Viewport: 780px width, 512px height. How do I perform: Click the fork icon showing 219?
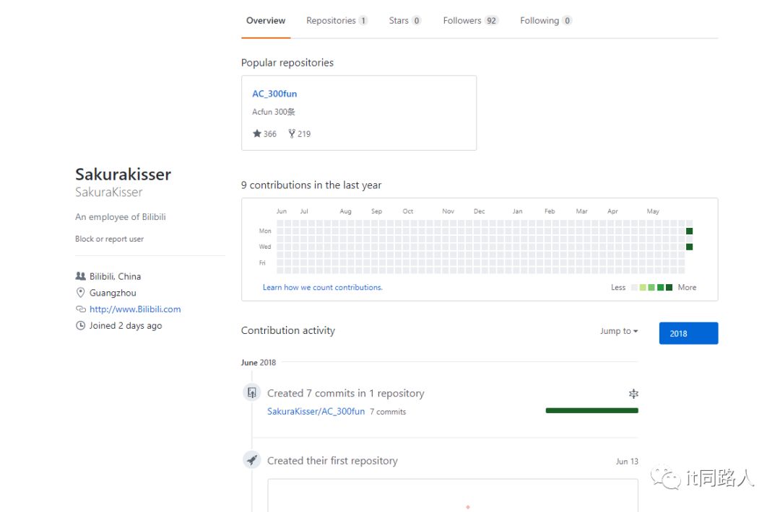pos(292,133)
